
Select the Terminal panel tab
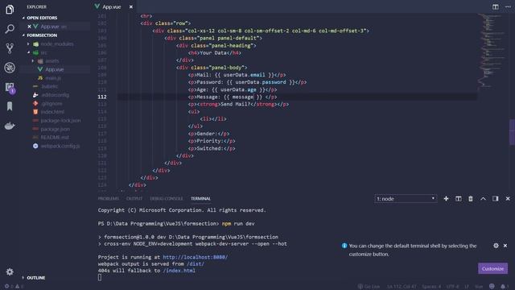(x=200, y=199)
